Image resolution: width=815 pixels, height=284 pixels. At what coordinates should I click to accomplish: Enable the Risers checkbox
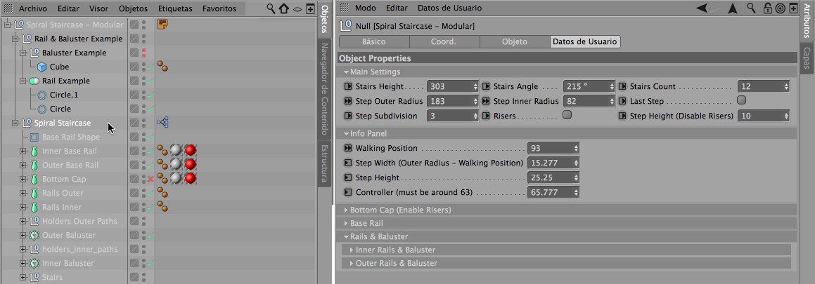[x=567, y=115]
